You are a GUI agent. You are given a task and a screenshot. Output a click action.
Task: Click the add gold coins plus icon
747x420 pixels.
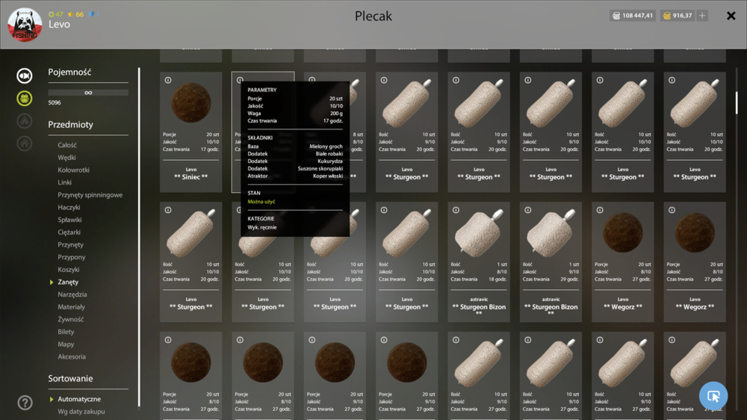tap(702, 16)
